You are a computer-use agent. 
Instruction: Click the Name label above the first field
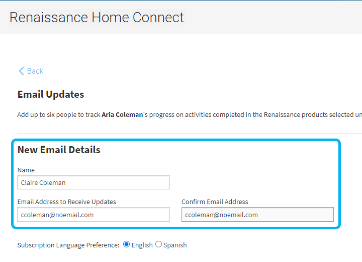26,170
